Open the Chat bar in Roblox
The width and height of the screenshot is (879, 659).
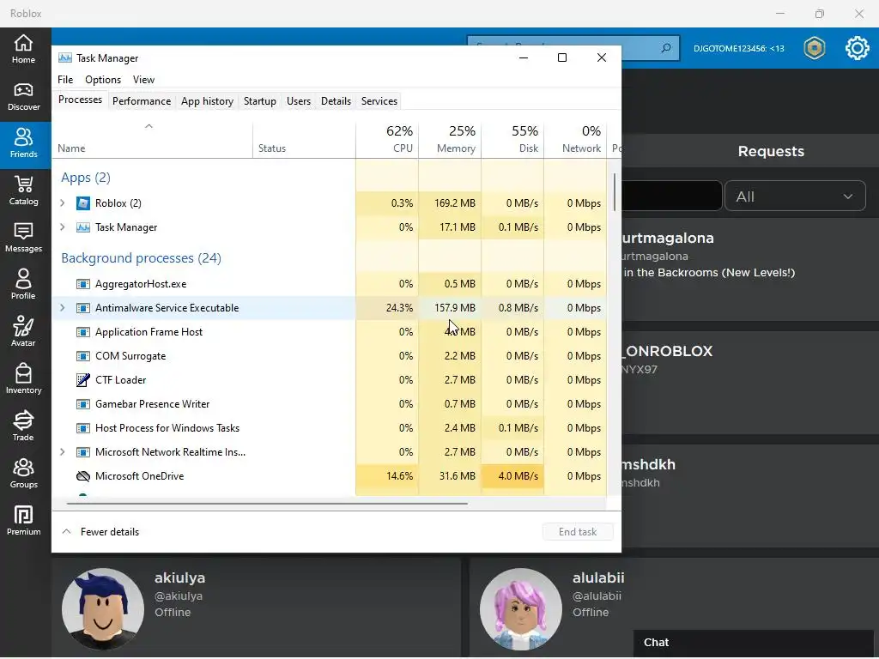click(754, 643)
